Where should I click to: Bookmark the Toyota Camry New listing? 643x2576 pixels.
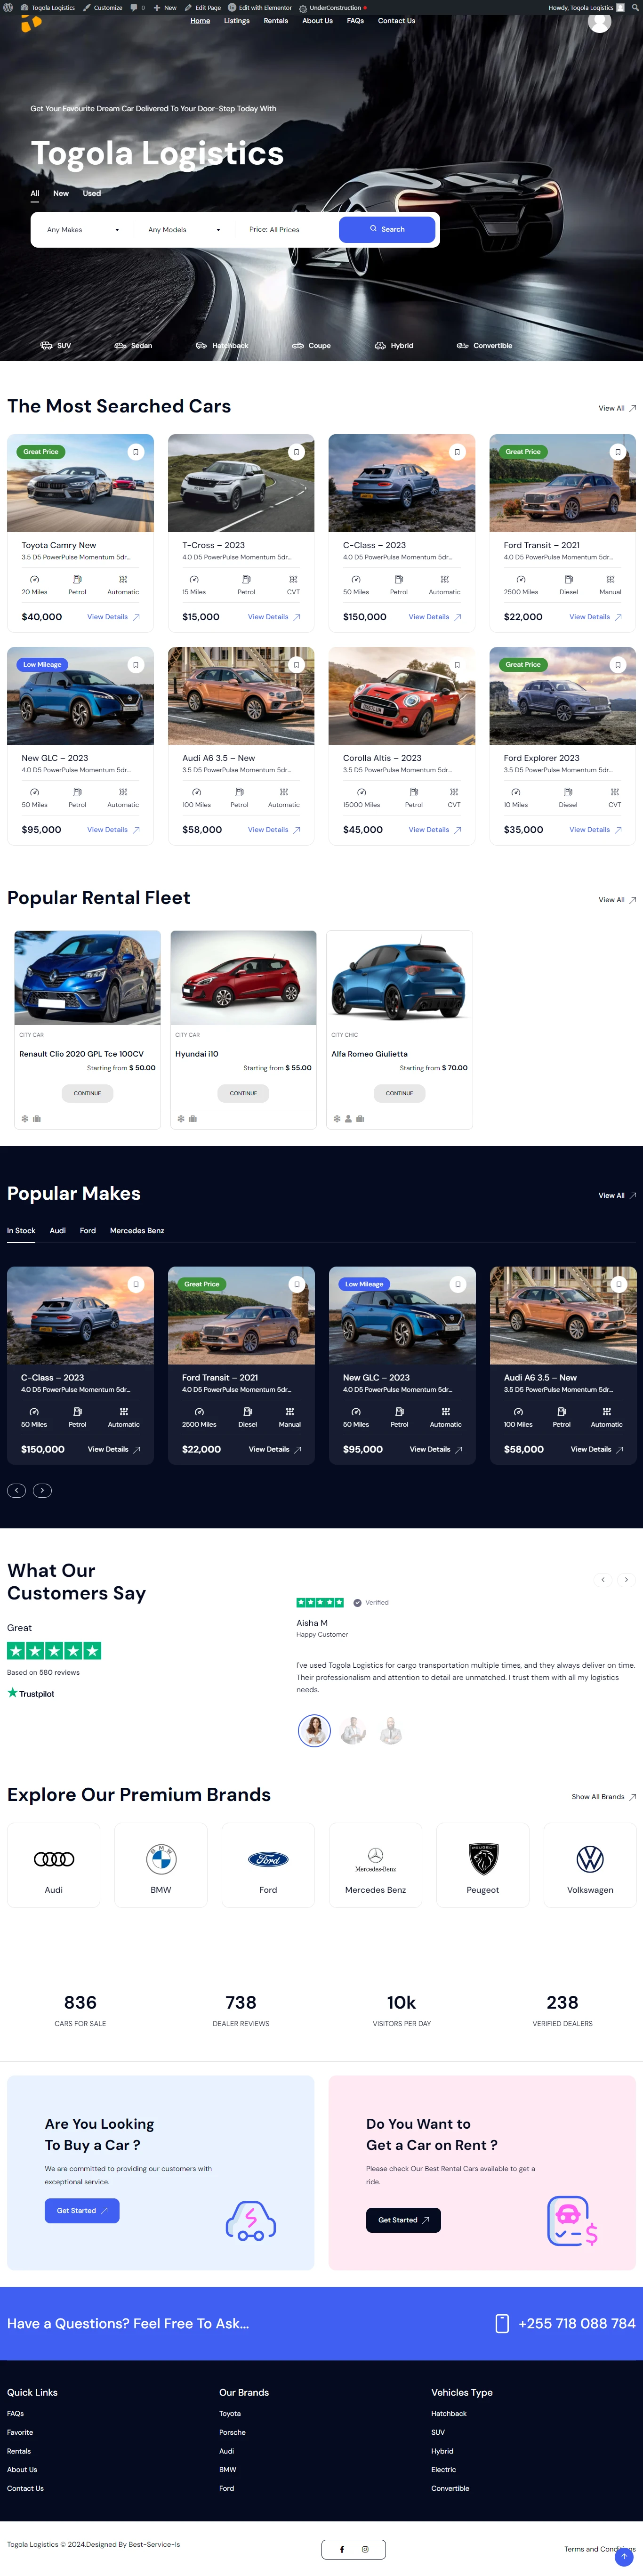coord(136,452)
